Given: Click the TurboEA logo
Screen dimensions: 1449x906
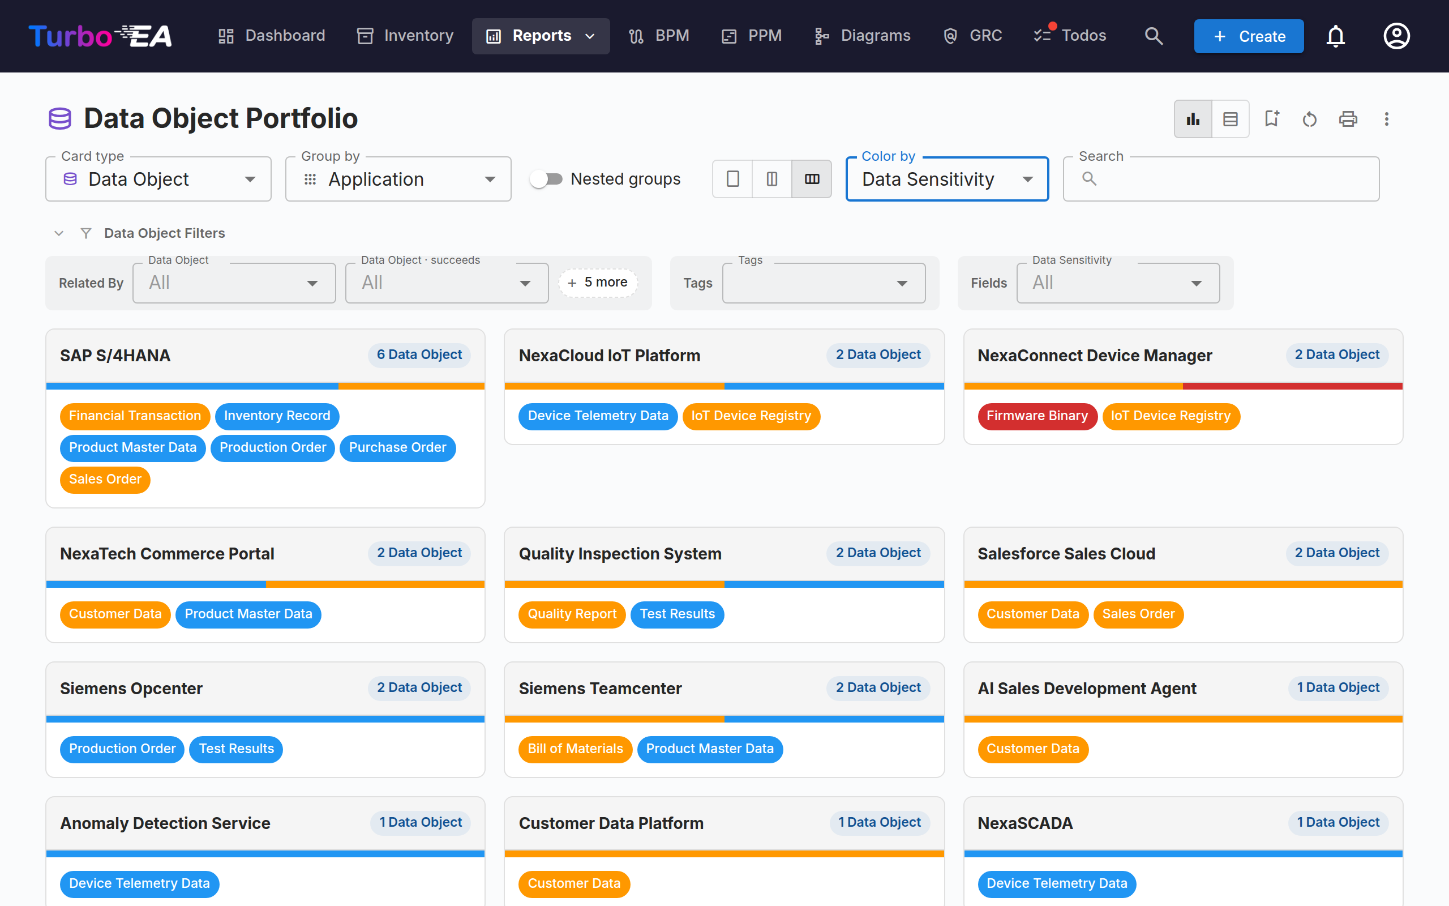Looking at the screenshot, I should [x=100, y=36].
